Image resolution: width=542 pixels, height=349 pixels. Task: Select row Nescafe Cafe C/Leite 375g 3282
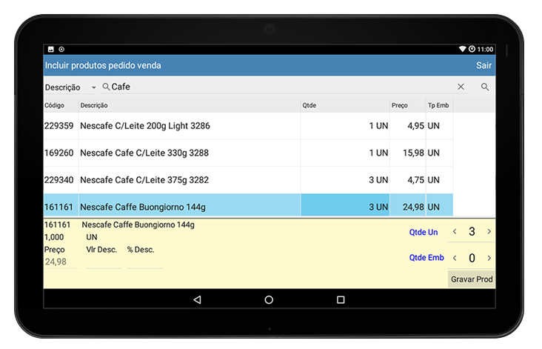point(248,180)
